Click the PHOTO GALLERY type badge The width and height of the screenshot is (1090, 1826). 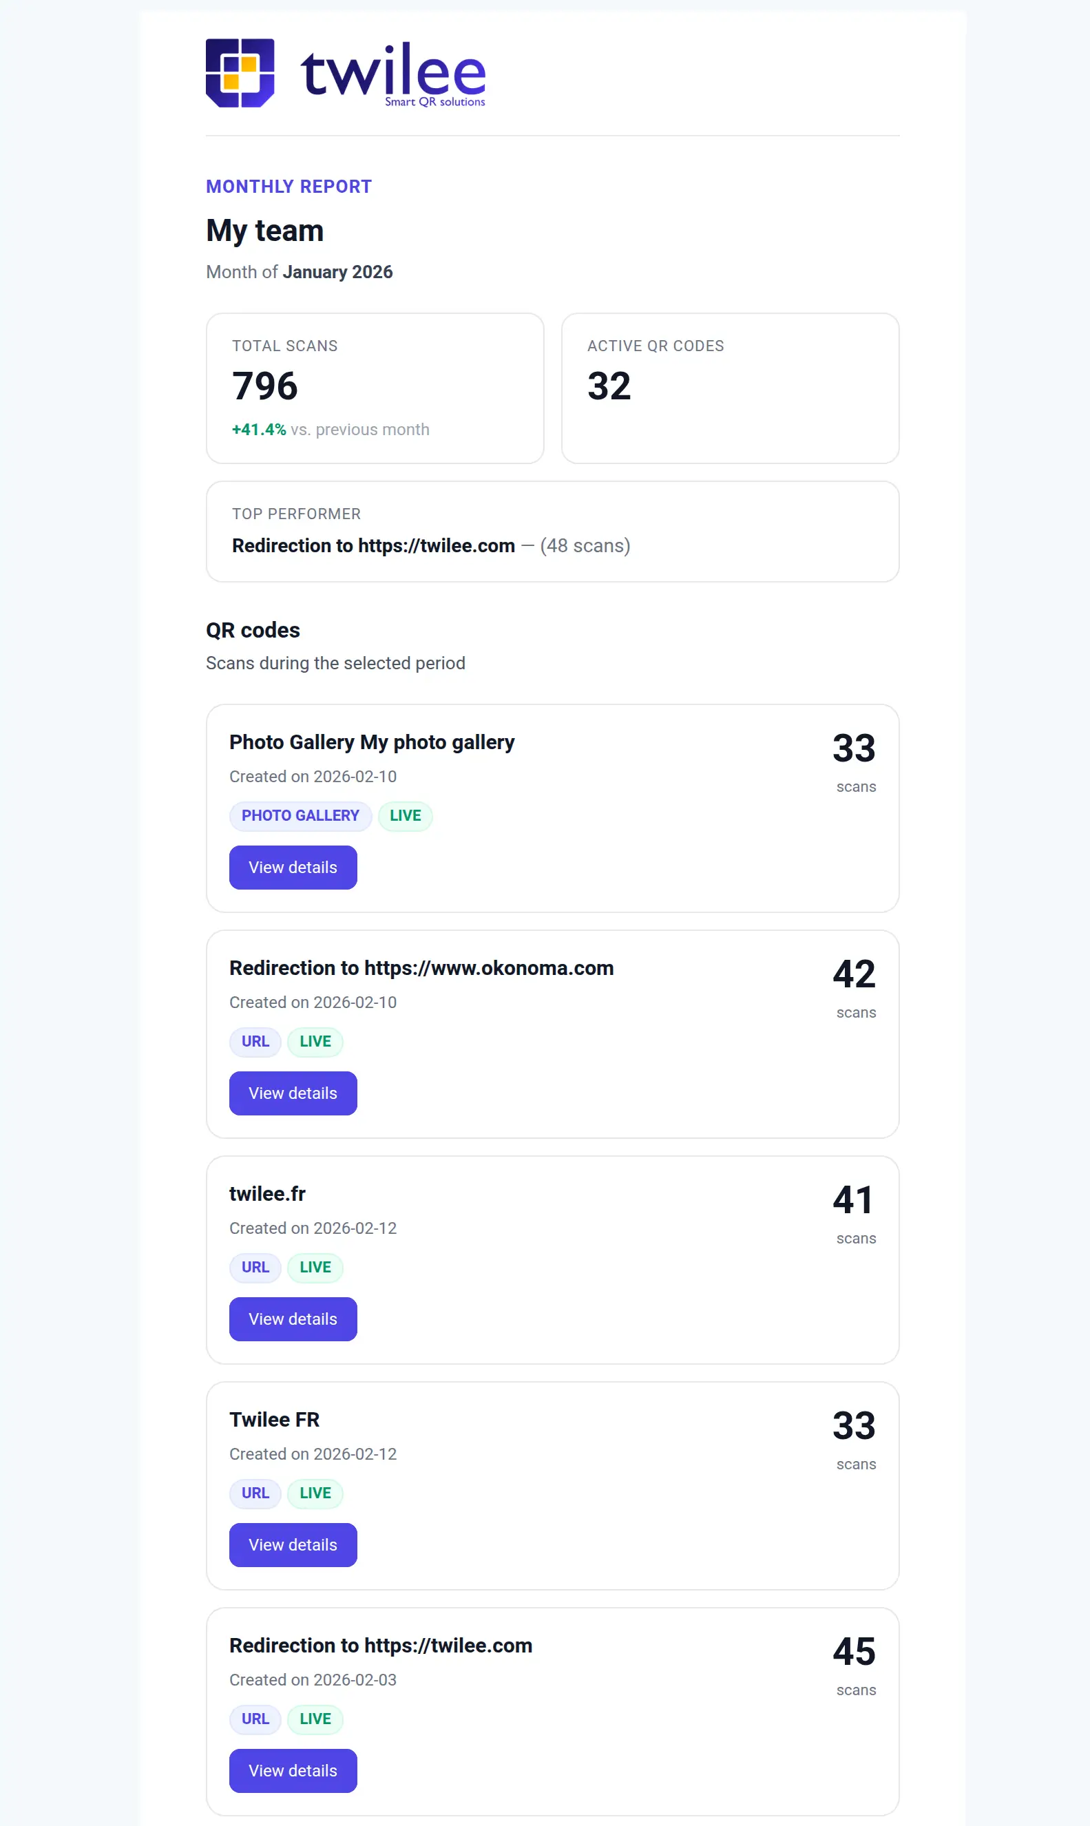point(300,815)
